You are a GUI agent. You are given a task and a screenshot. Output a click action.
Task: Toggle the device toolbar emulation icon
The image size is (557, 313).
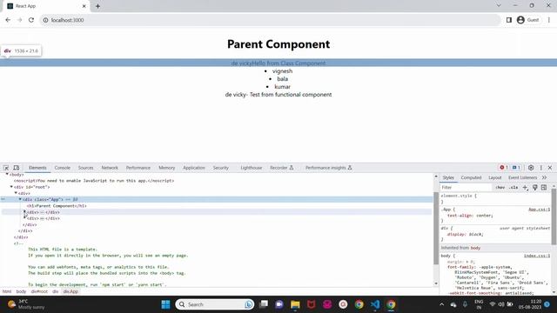(x=16, y=168)
